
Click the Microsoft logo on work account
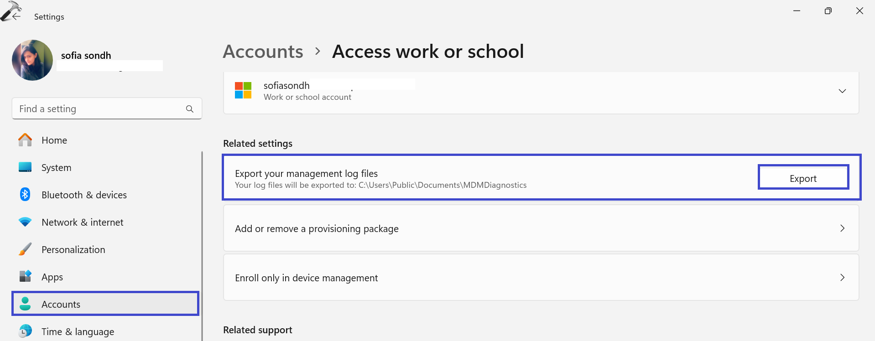(x=243, y=90)
